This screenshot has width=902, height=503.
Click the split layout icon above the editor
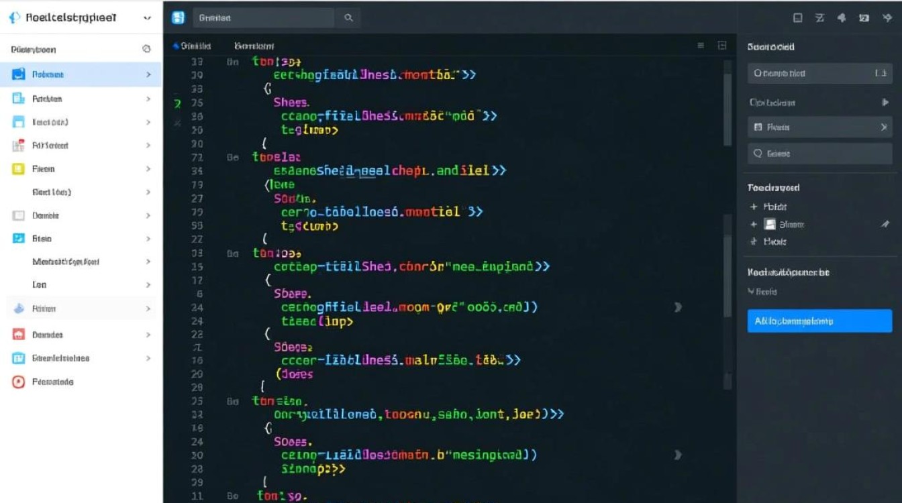click(722, 46)
